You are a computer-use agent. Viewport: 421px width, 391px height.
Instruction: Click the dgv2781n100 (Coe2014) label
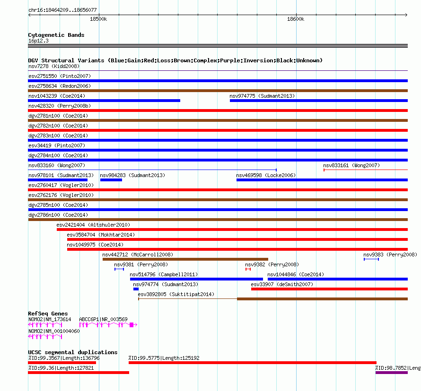tap(58, 116)
